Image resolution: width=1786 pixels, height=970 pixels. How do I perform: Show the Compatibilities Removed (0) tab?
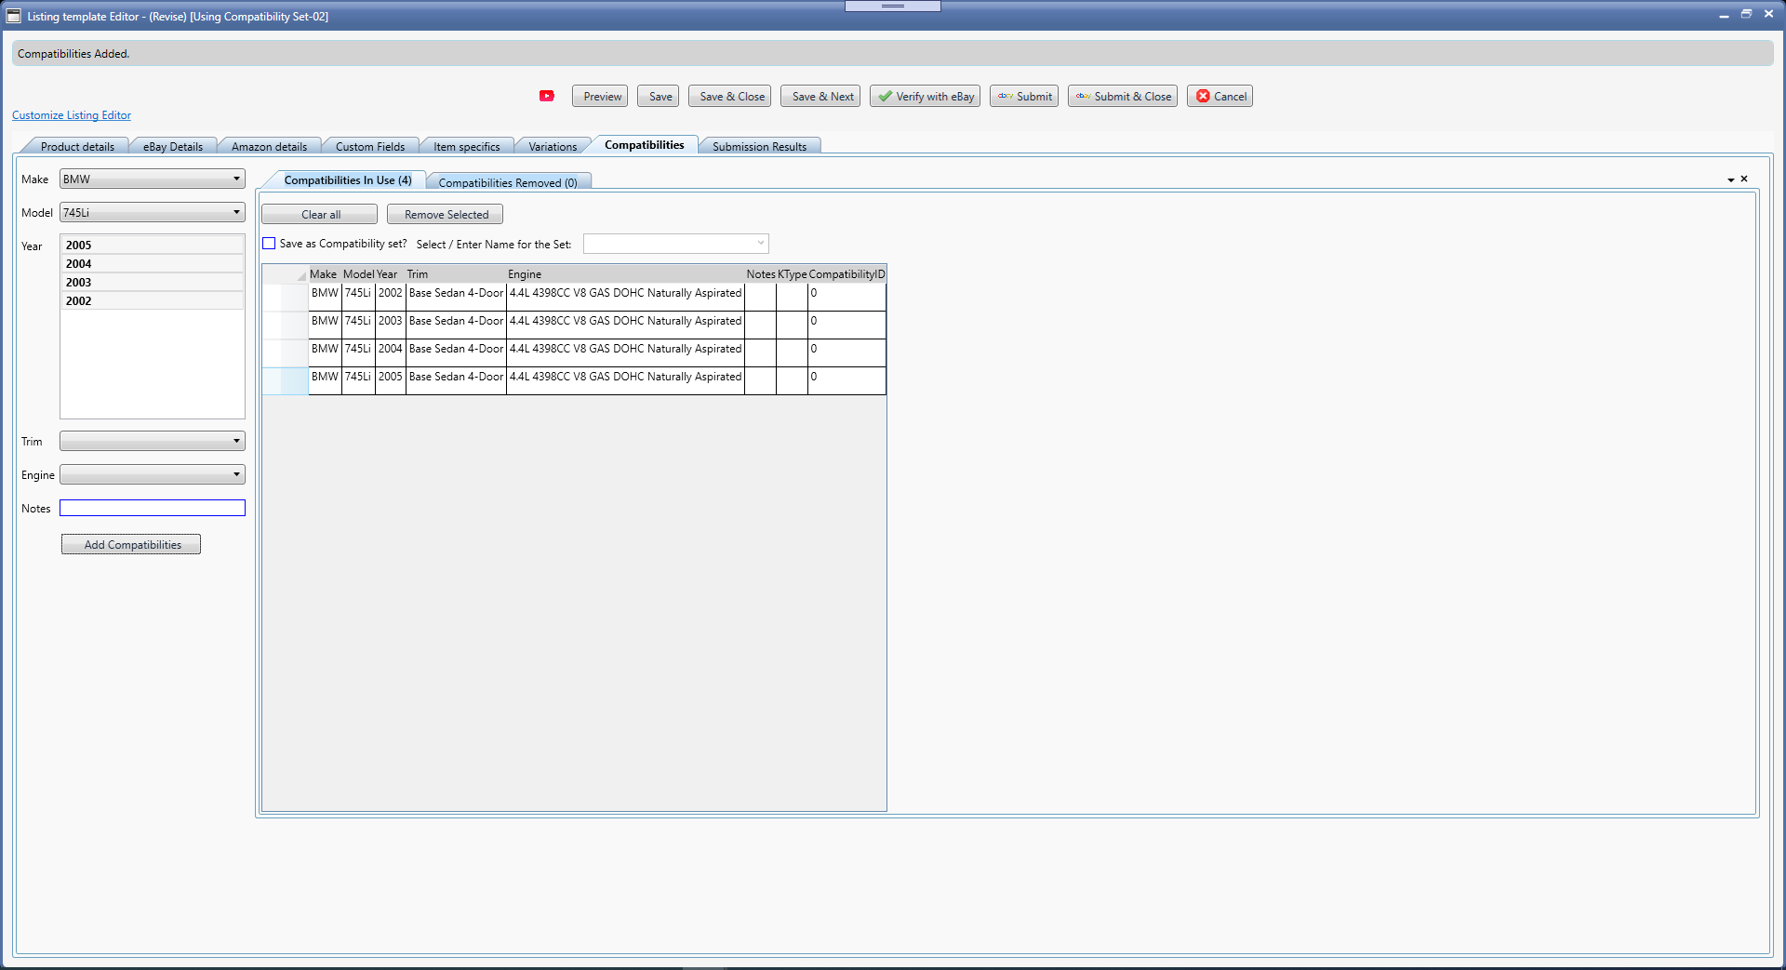[x=508, y=182]
